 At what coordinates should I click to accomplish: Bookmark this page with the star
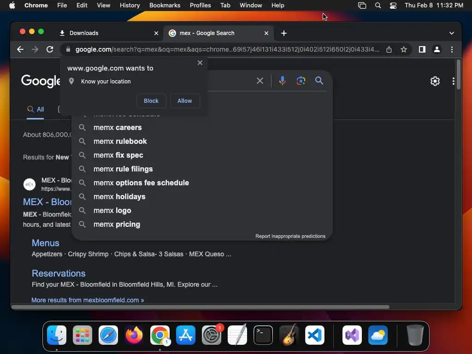coord(404,49)
